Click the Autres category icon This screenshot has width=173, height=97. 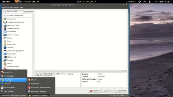(x=5, y=63)
